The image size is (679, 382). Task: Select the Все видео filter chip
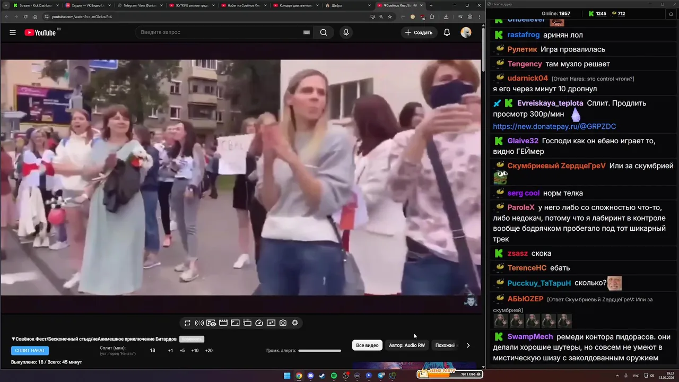click(367, 345)
